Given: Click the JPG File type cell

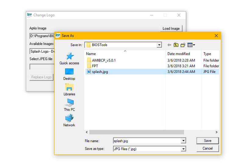Looking at the screenshot, I should coord(209,72).
